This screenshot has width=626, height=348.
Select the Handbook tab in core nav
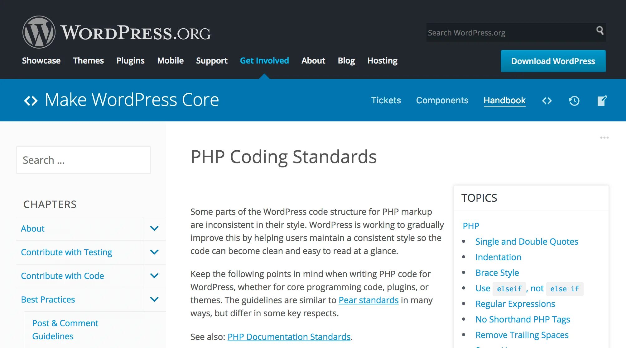click(x=505, y=100)
